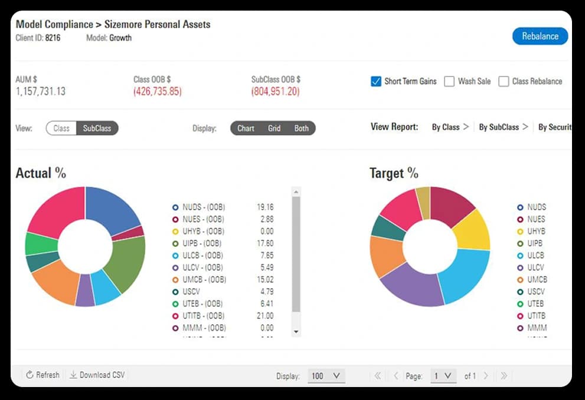Choose the Grid display option
This screenshot has width=585, height=400.
click(x=274, y=128)
